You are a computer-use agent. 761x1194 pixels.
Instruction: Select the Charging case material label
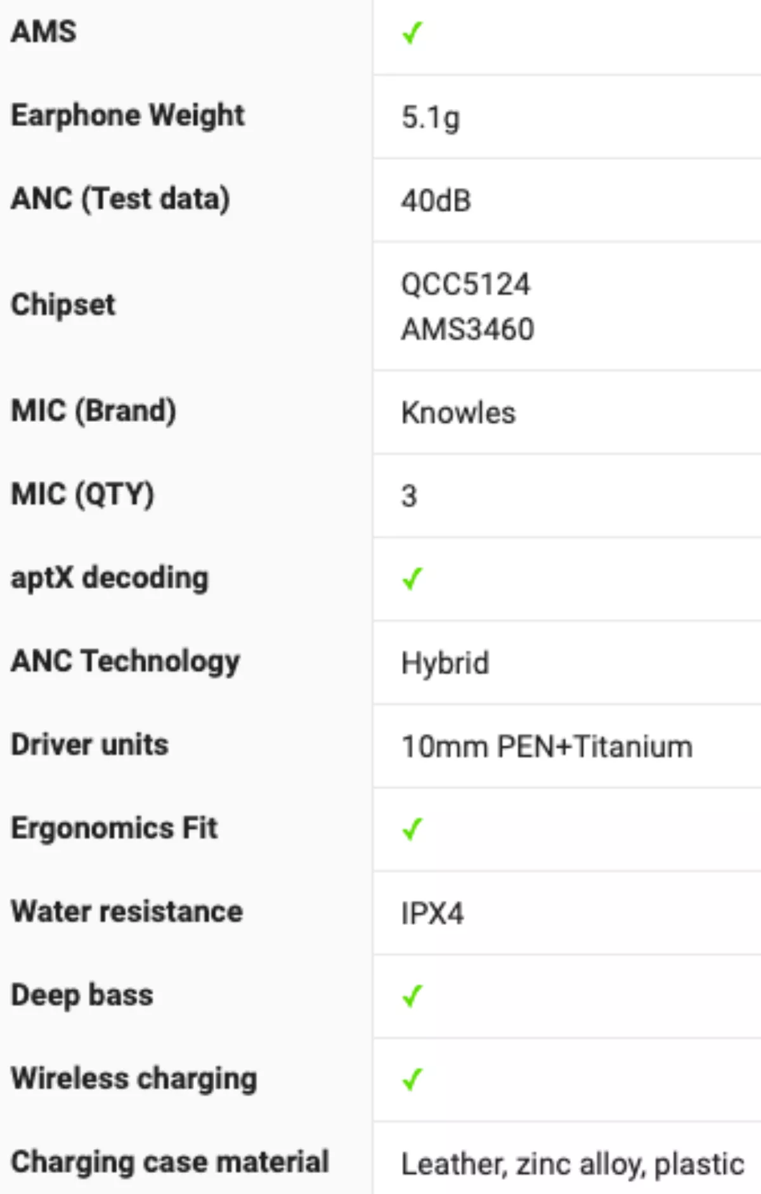(x=170, y=1162)
